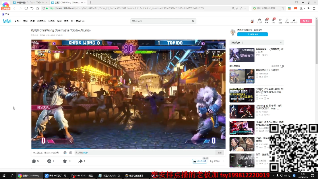This screenshot has height=179, width=318.
Task: Bookmark page with star beside reload
Action: [x=38, y=8]
